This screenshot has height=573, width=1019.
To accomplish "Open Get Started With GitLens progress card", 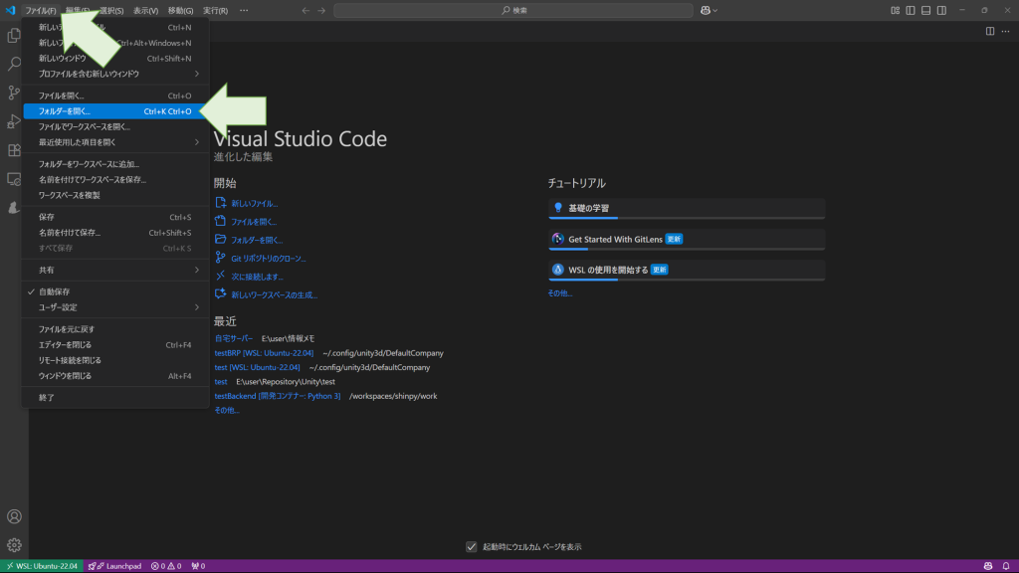I will pyautogui.click(x=687, y=240).
